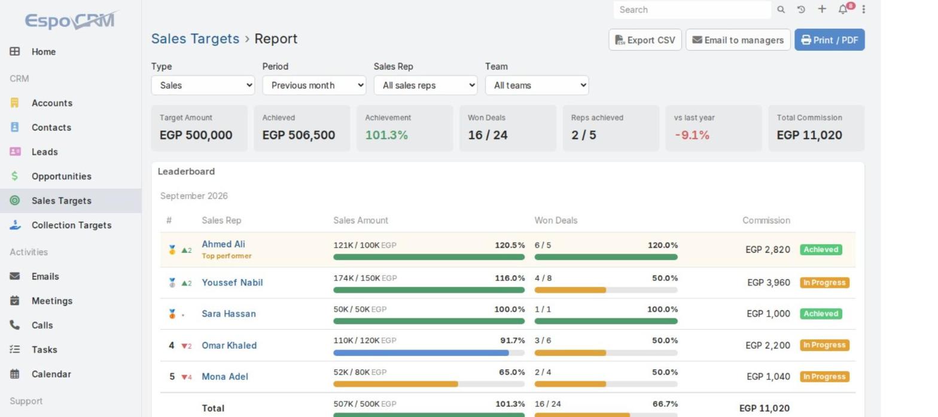Open the Type dropdown
Viewport: 938px width, 417px height.
203,85
